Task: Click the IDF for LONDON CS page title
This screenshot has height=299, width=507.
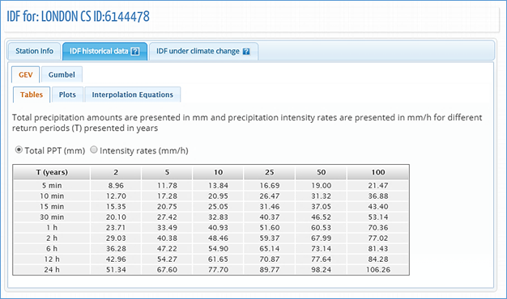Action: click(x=79, y=16)
